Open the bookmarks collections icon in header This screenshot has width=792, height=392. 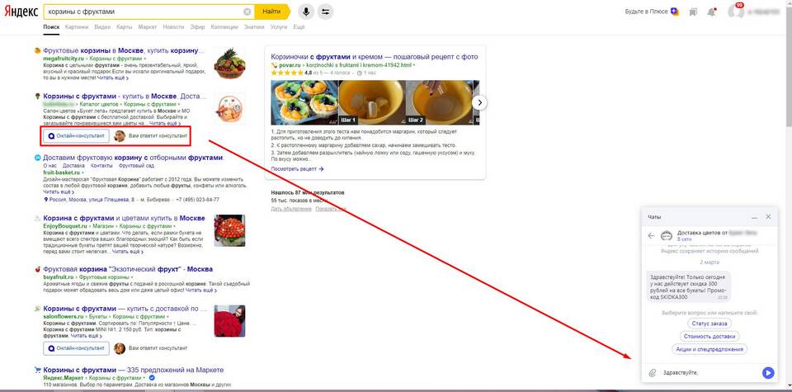(x=693, y=12)
